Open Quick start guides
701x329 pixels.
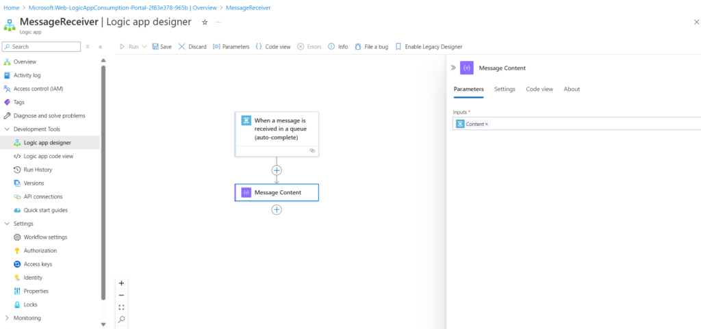tap(46, 210)
